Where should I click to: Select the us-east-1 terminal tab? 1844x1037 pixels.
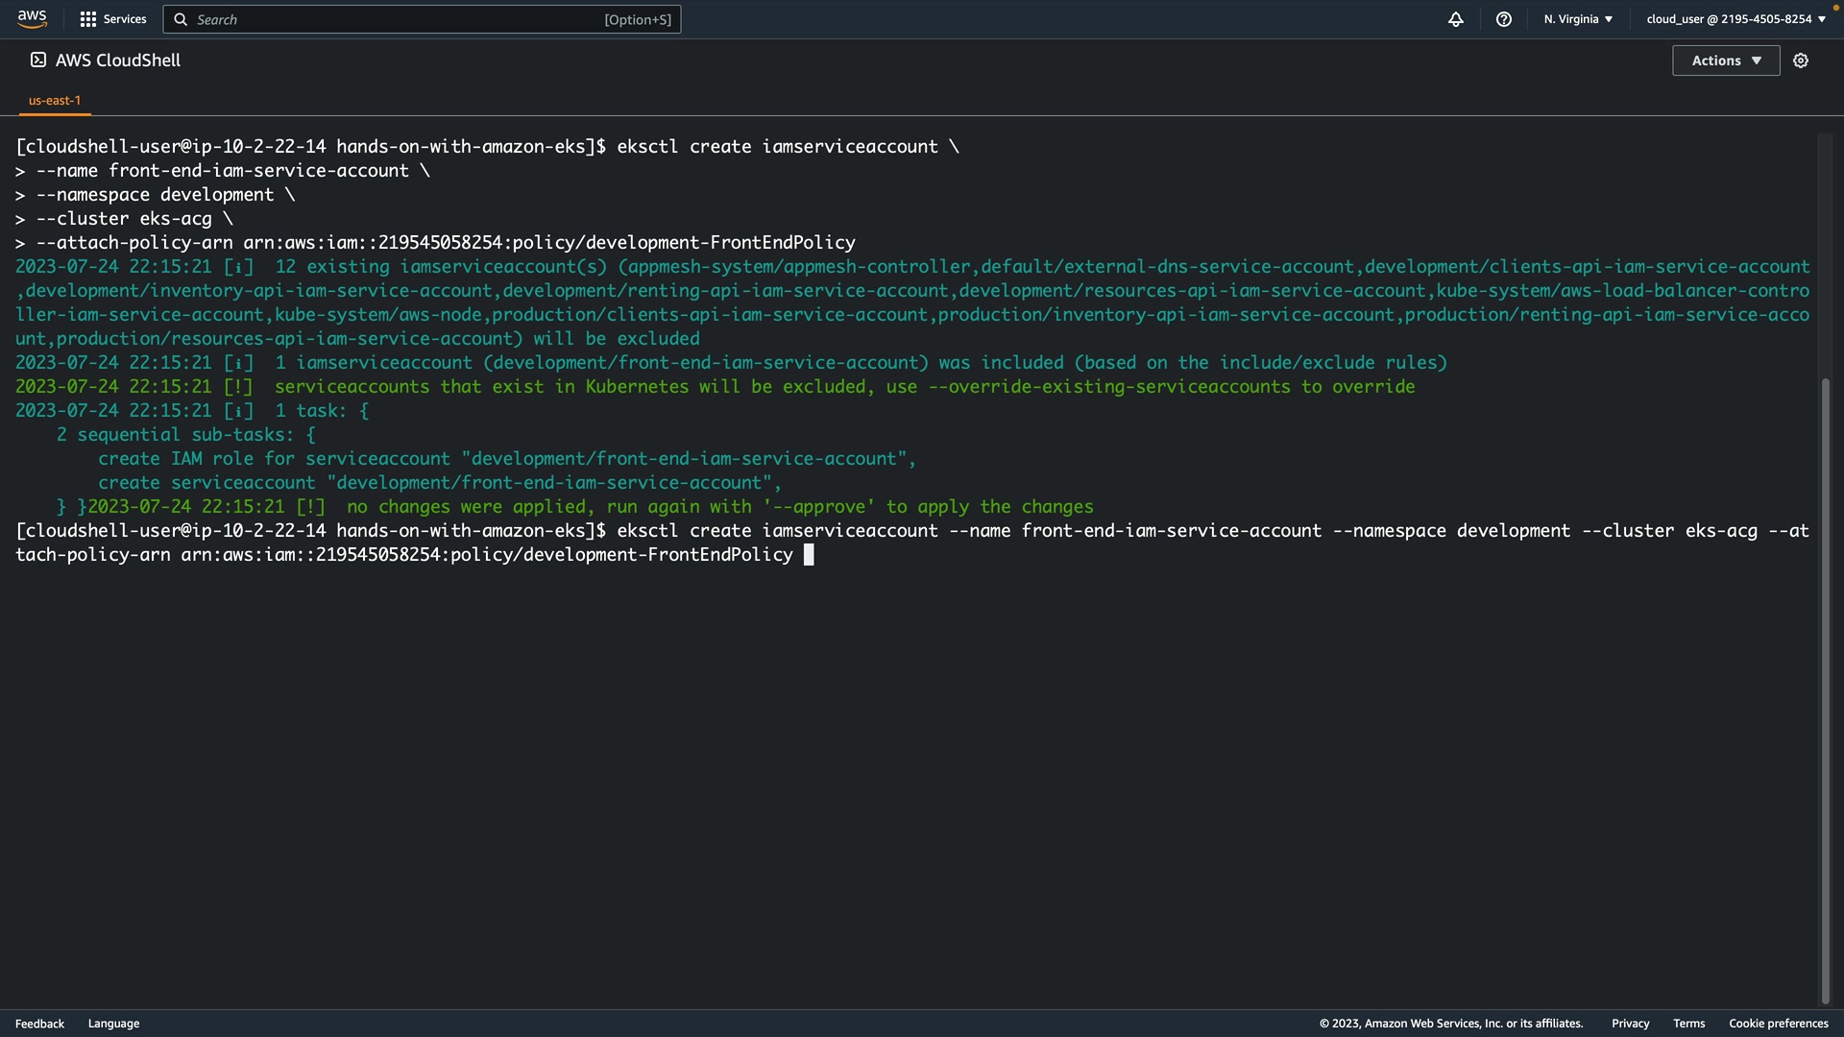tap(55, 100)
